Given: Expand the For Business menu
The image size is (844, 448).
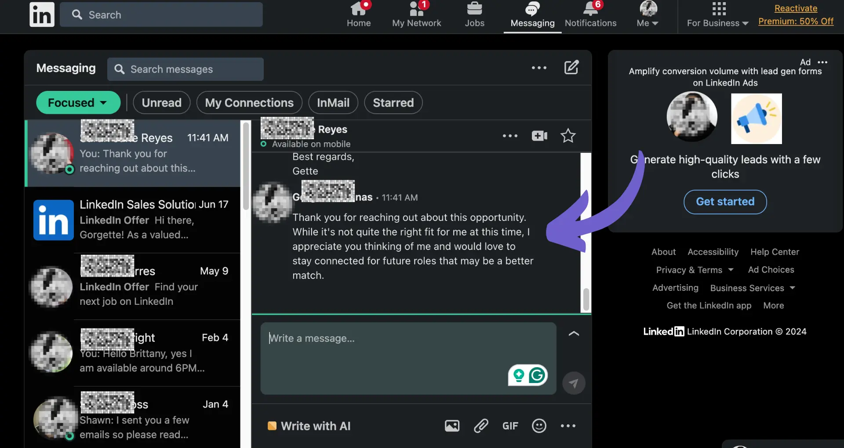Looking at the screenshot, I should (x=717, y=14).
